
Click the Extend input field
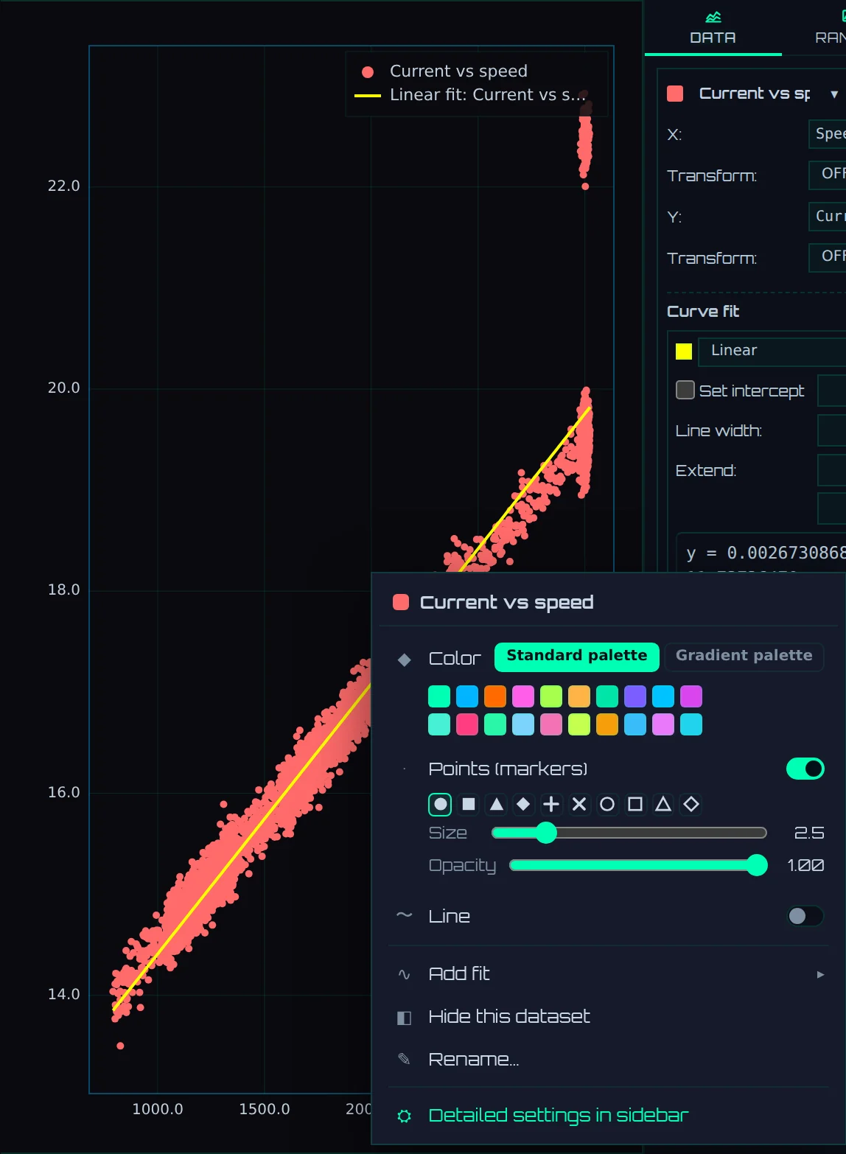[832, 470]
